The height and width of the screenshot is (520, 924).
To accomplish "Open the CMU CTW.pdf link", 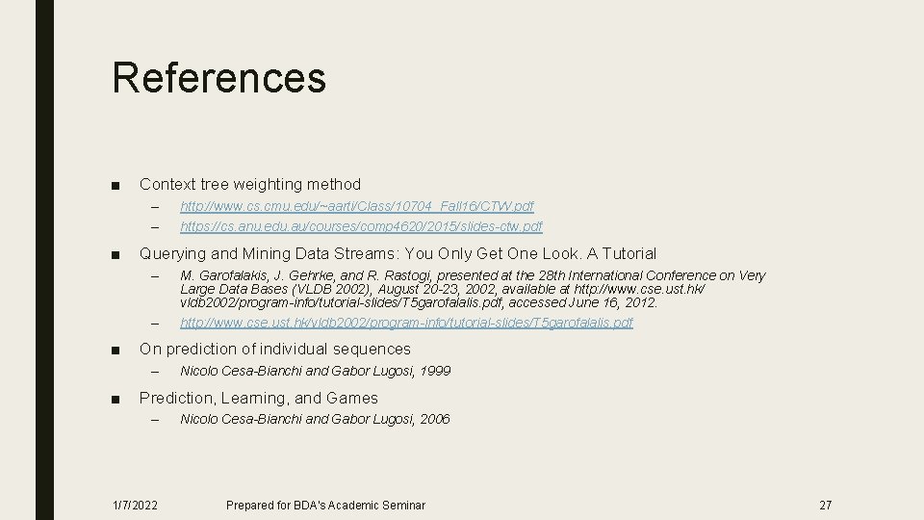I will pyautogui.click(x=356, y=206).
